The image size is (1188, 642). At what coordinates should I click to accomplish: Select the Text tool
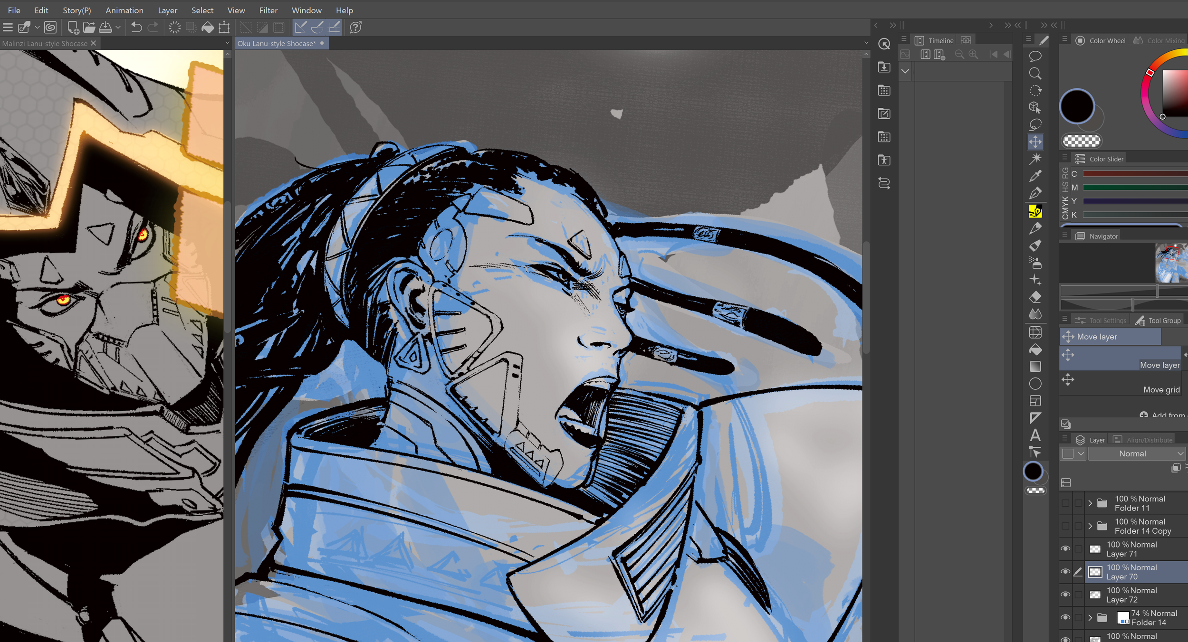pyautogui.click(x=1035, y=435)
